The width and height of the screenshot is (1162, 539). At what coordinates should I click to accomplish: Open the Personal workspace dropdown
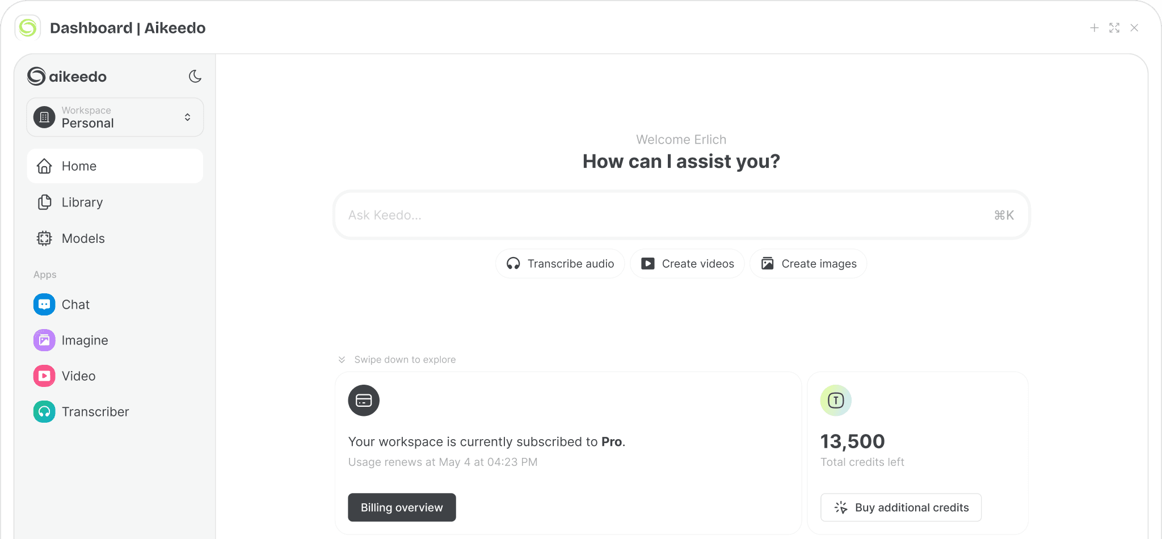coord(115,117)
